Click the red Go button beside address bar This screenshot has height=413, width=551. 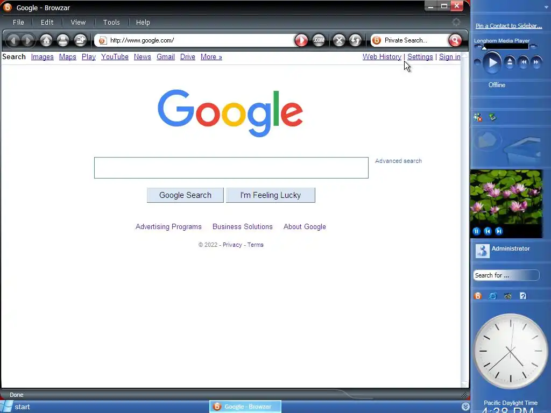(x=301, y=40)
